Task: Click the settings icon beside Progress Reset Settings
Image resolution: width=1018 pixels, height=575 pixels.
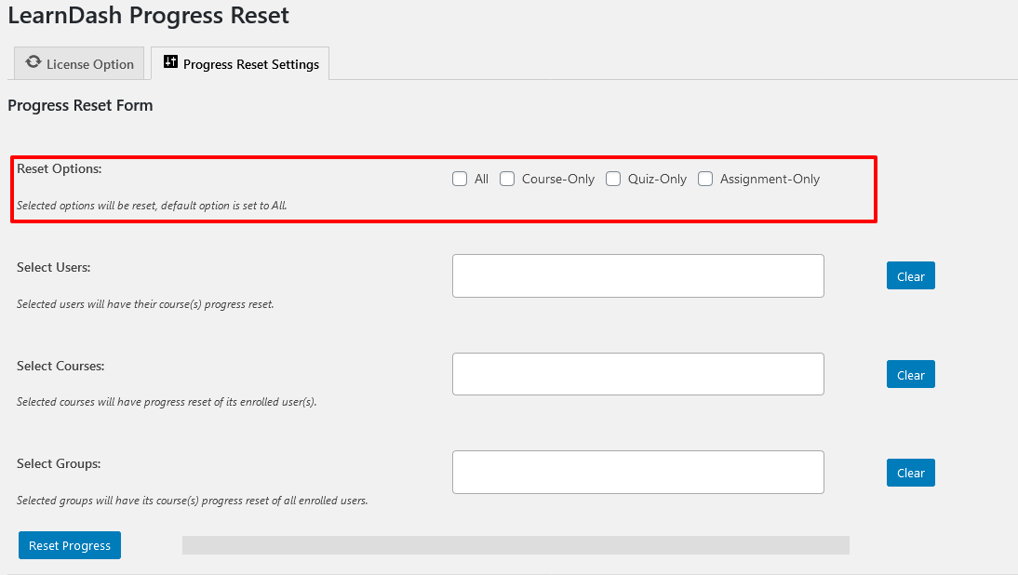Action: (171, 61)
